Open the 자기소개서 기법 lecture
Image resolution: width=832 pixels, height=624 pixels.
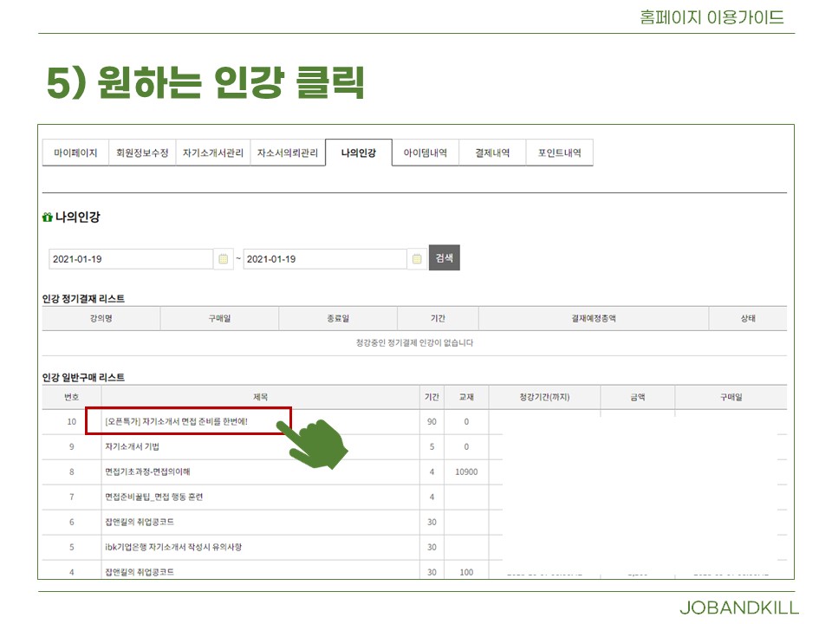[x=132, y=447]
